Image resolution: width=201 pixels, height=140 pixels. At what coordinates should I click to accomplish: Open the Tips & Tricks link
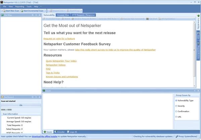point(53,73)
